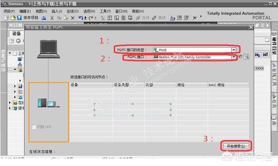Click the 保存项目 save icon

(19, 18)
